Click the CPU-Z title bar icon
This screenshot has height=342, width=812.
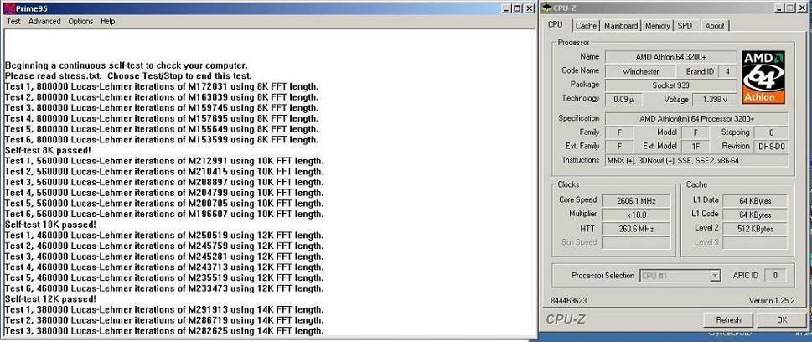547,8
